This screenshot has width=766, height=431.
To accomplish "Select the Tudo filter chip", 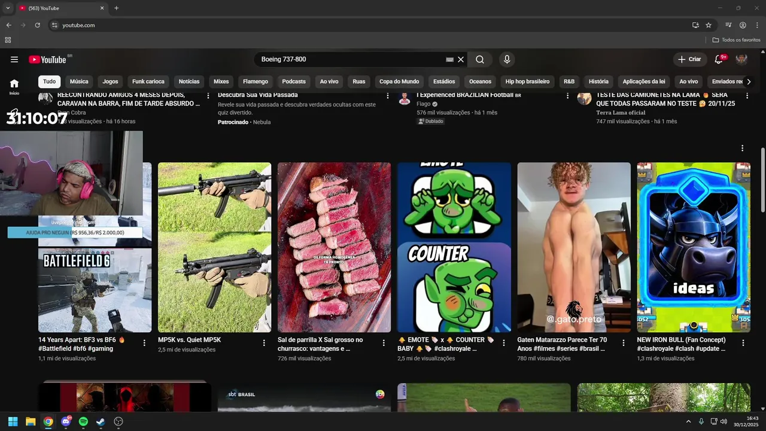I will click(49, 81).
